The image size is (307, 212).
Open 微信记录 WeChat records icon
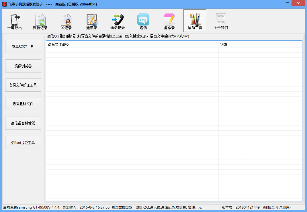40,20
